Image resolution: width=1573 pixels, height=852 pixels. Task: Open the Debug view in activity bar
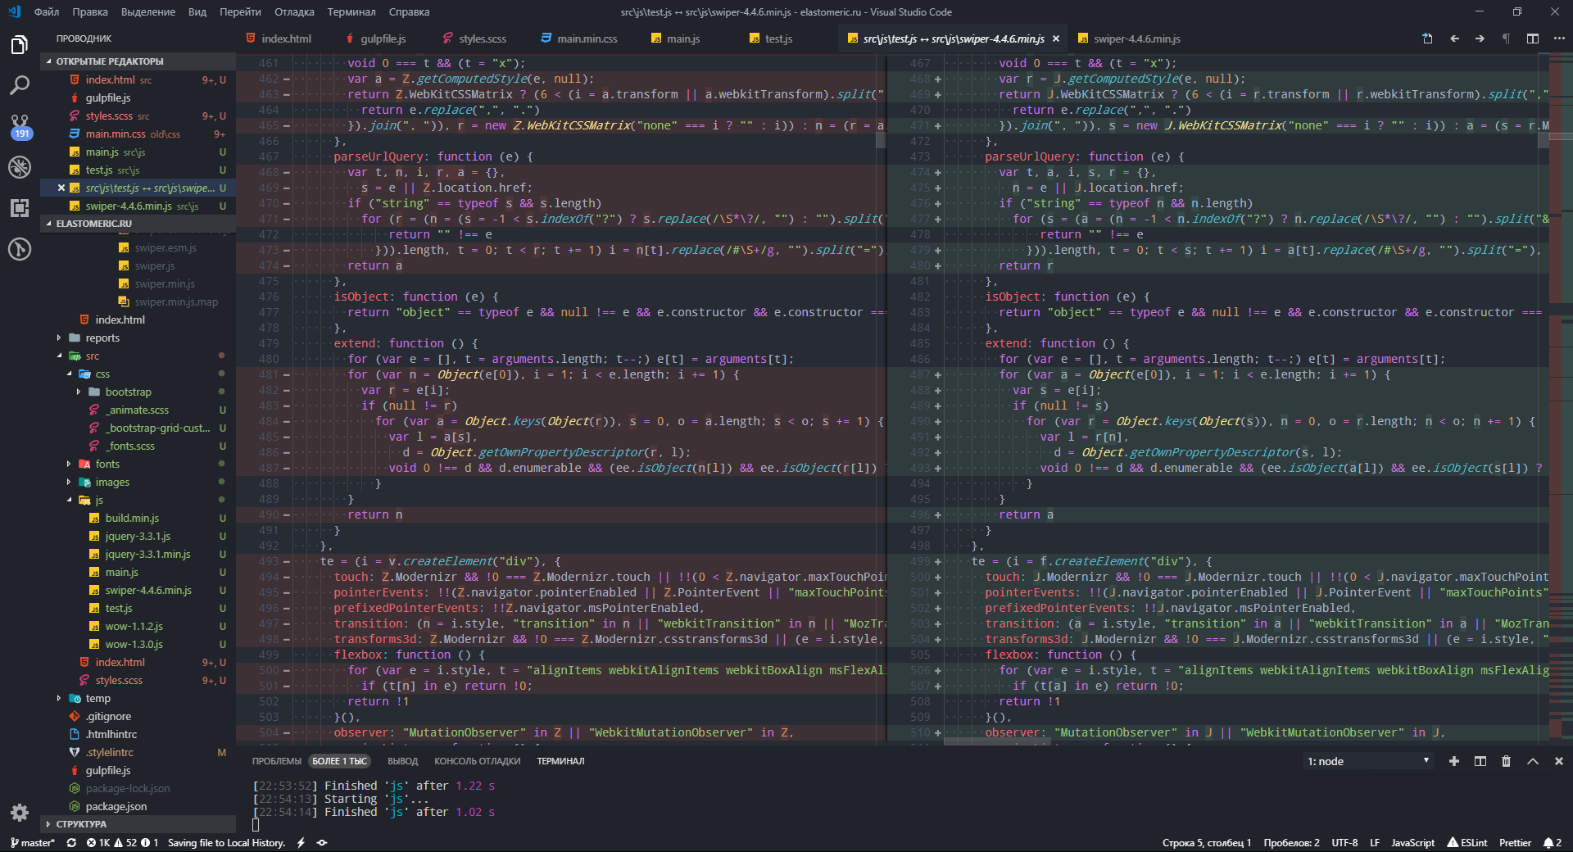pos(20,167)
